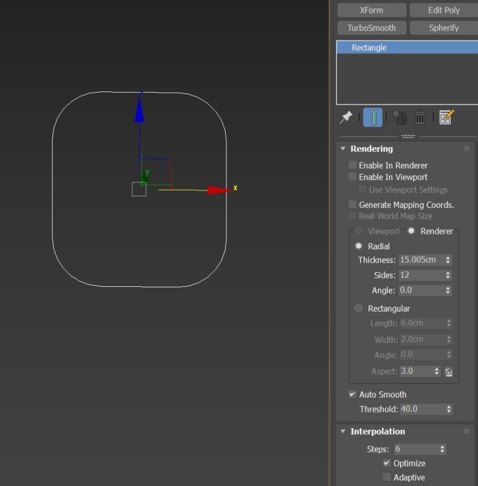Click the Aspect lock icon

448,372
